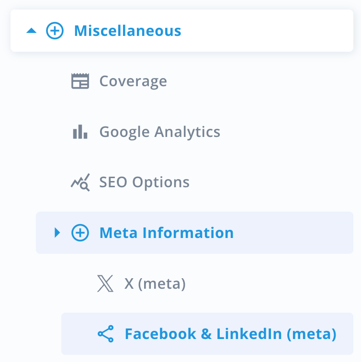
Task: Select the Miscellaneous section title
Action: tap(127, 31)
